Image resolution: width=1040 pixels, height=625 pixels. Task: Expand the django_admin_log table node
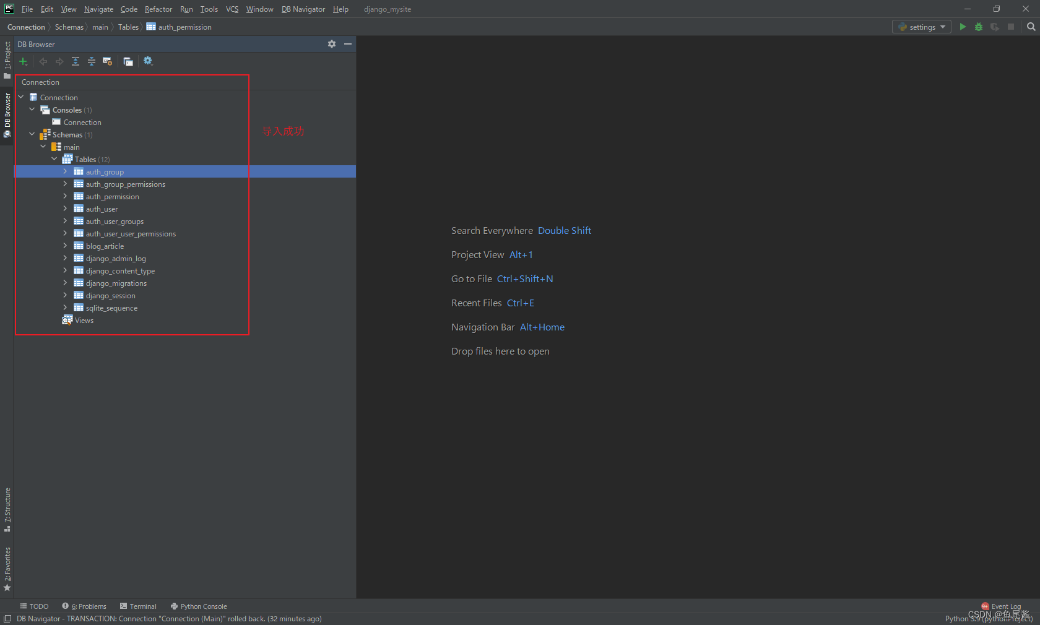tap(65, 258)
